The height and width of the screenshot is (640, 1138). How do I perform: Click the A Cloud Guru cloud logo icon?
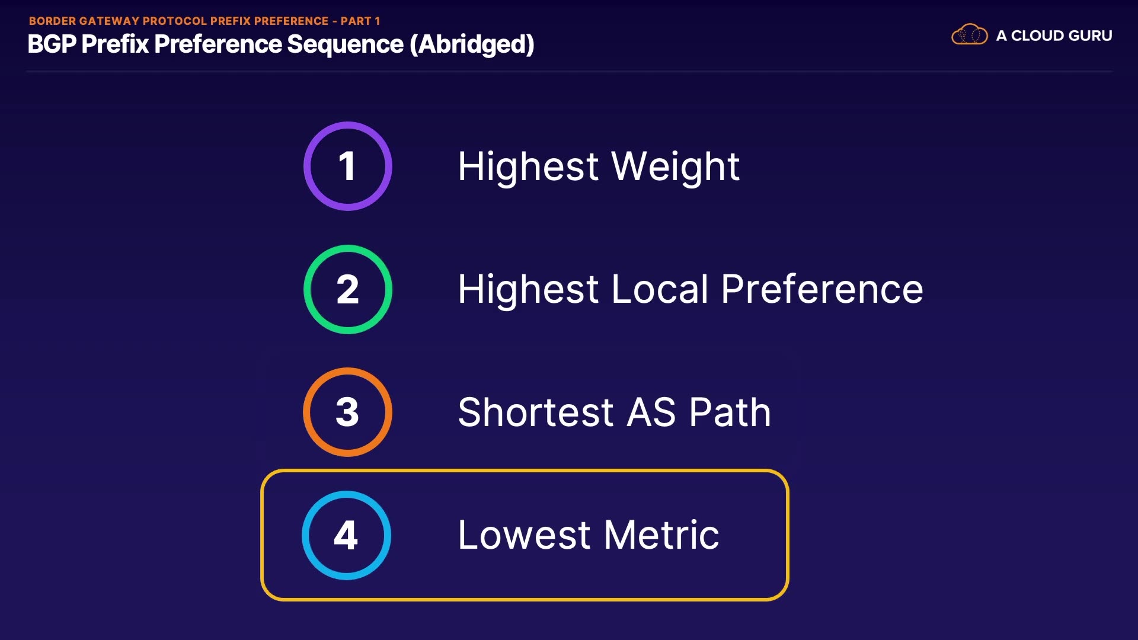(x=969, y=35)
